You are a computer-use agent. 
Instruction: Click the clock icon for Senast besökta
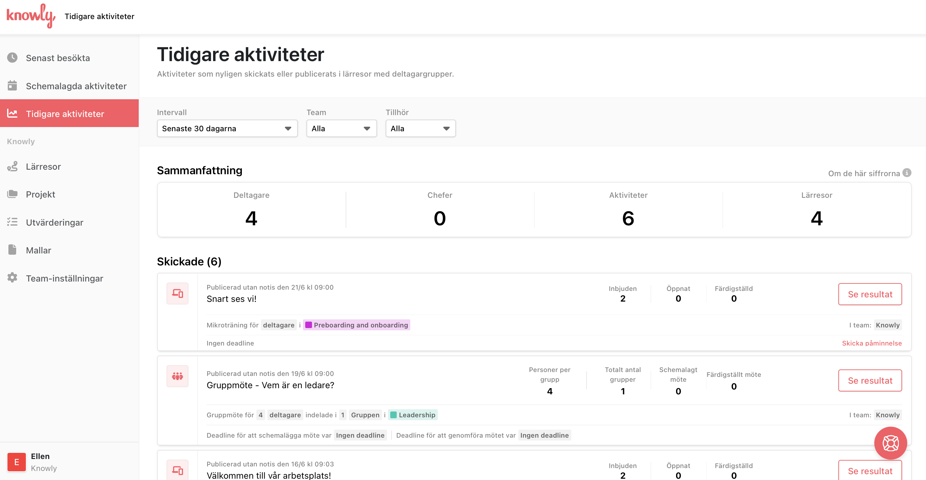pos(12,58)
